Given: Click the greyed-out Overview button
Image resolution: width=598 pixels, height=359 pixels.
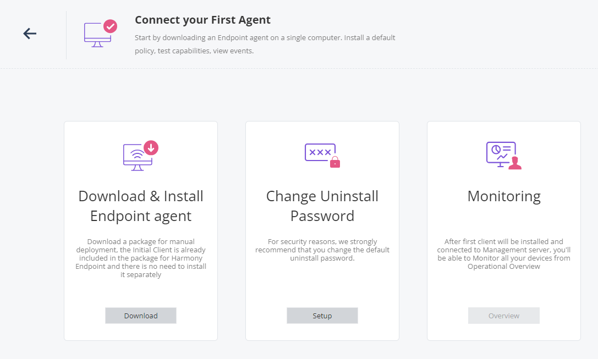Looking at the screenshot, I should [504, 316].
